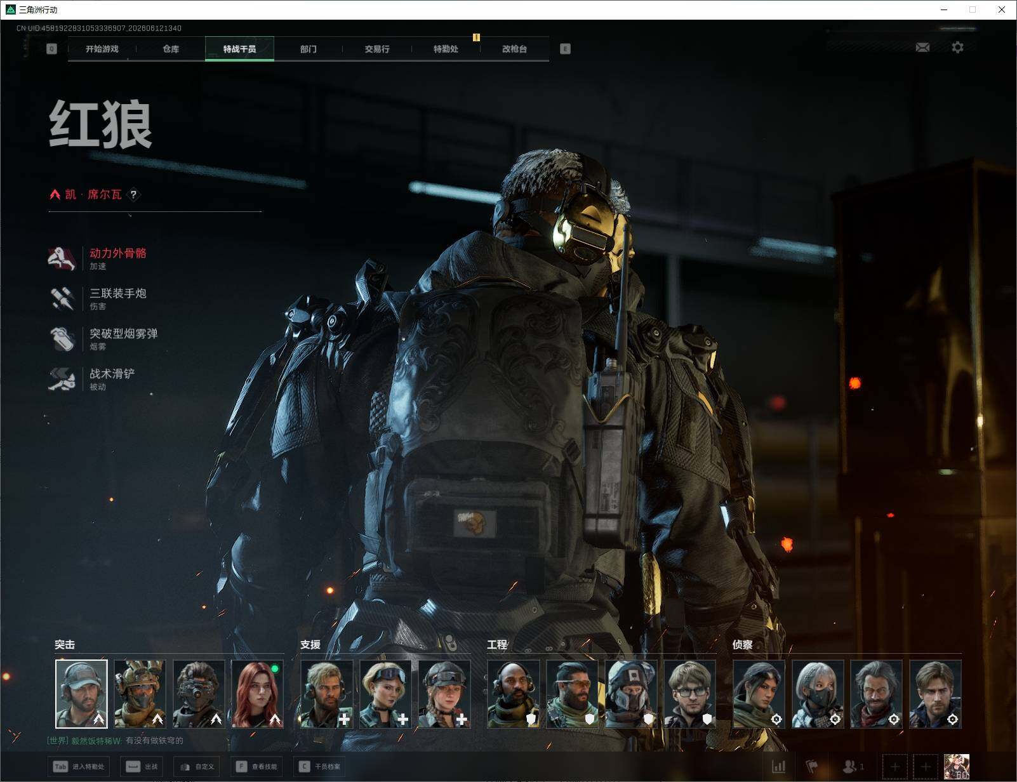Select the night-vision goggles operator in 突击
Viewport: 1017px width, 782px height.
199,694
